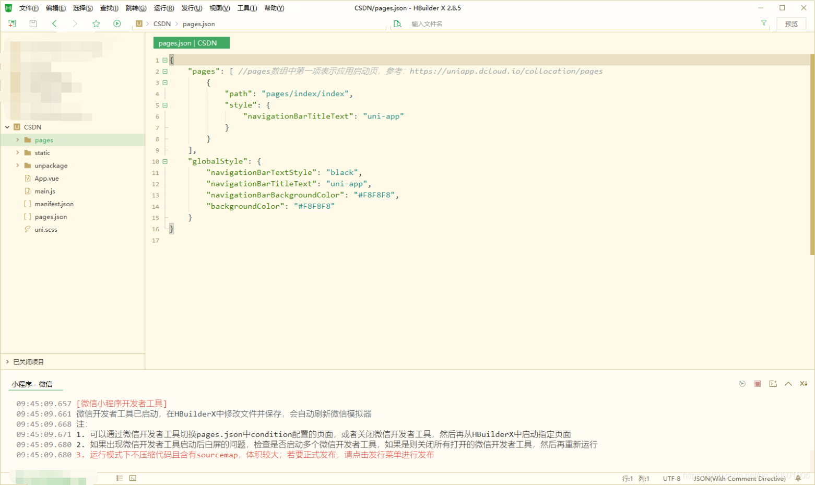Expand the unpackage folder
This screenshot has width=815, height=485.
pyautogui.click(x=18, y=165)
